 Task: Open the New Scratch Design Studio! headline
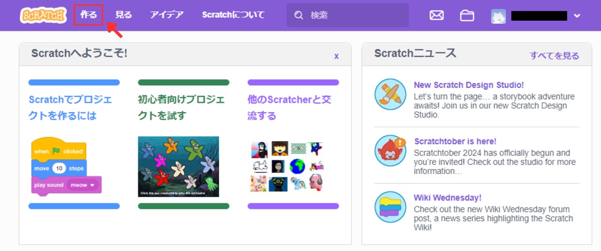(469, 85)
